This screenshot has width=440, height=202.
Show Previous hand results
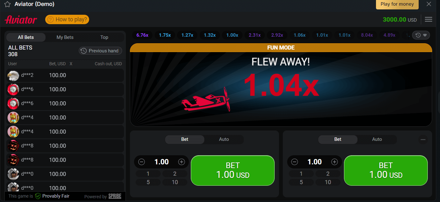100,51
